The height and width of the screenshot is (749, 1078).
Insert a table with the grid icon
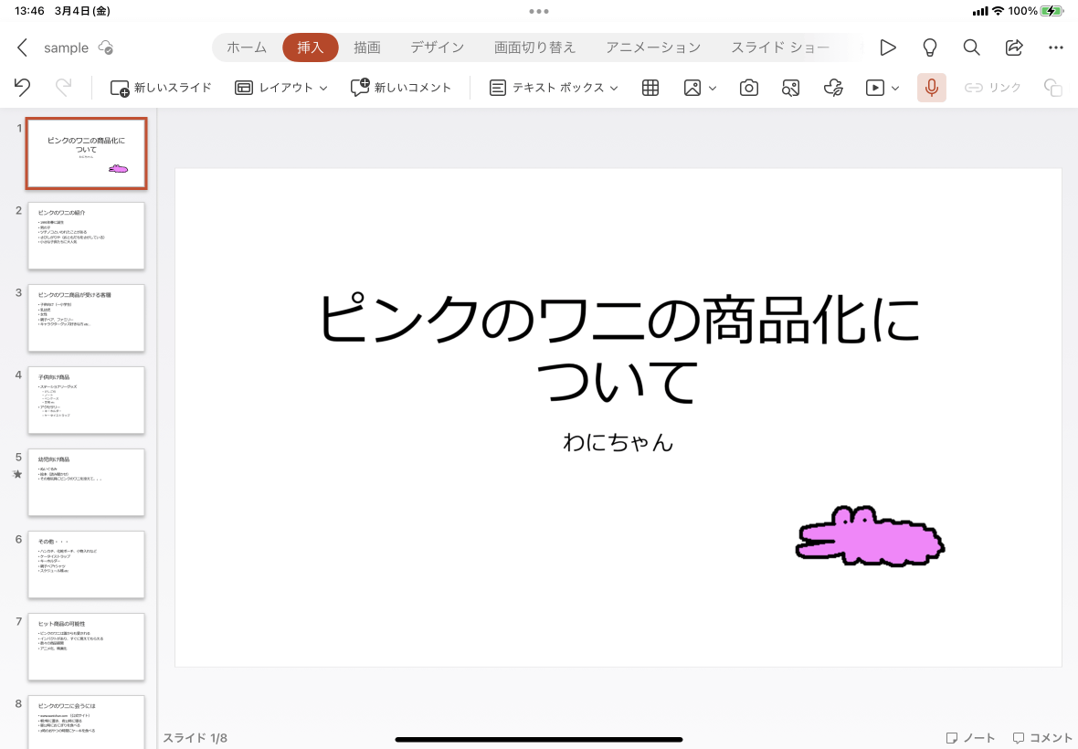(x=650, y=88)
